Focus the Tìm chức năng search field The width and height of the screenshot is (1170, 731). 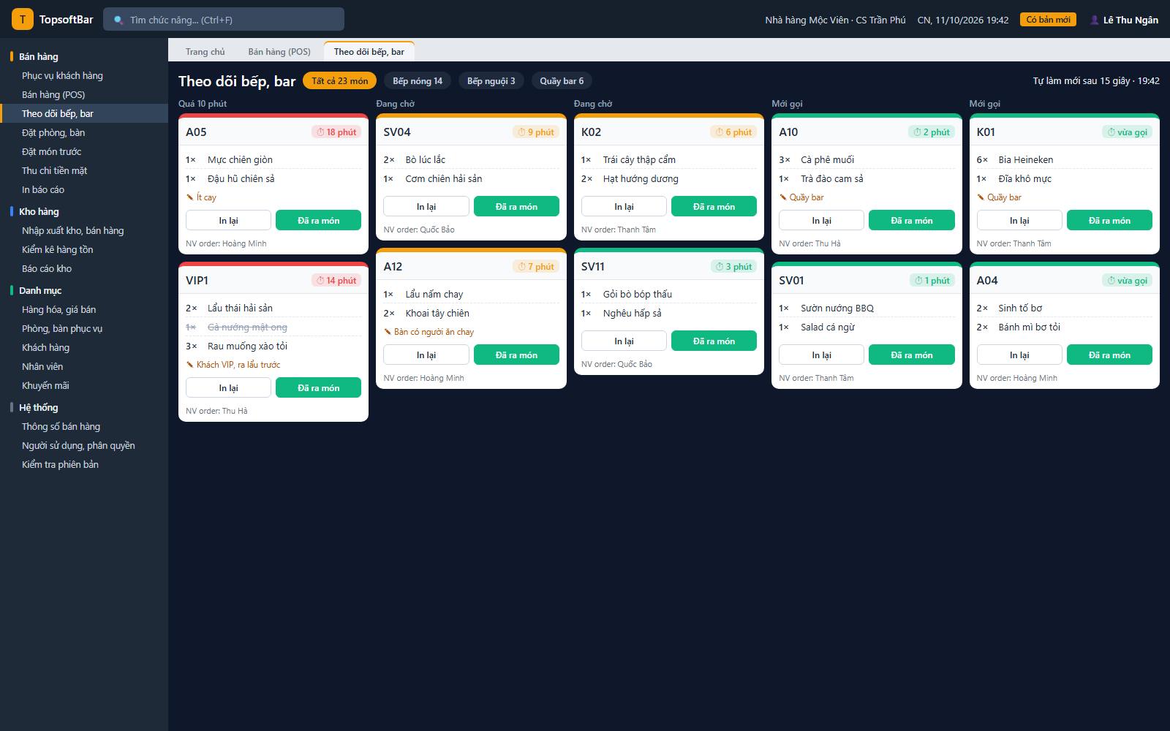[224, 20]
